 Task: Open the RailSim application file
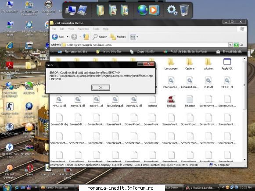pyautogui.click(x=171, y=102)
